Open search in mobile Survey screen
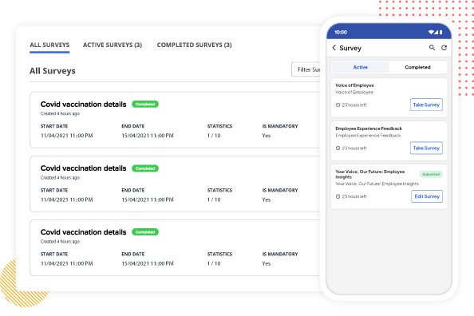Screen dimensions: 474x316 click(x=432, y=47)
